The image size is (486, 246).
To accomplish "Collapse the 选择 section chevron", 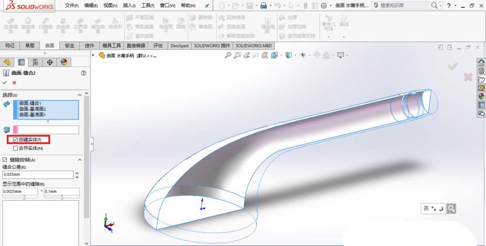I will (x=79, y=95).
